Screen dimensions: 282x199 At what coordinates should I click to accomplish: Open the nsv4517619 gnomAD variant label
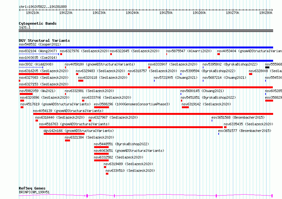[55, 104]
